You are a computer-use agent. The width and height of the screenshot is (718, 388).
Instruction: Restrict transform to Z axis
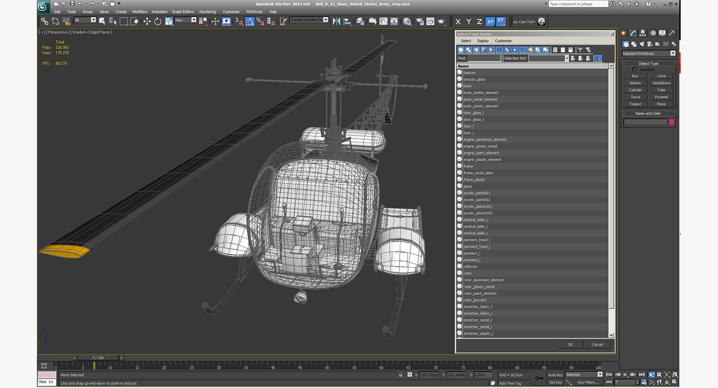pos(479,21)
